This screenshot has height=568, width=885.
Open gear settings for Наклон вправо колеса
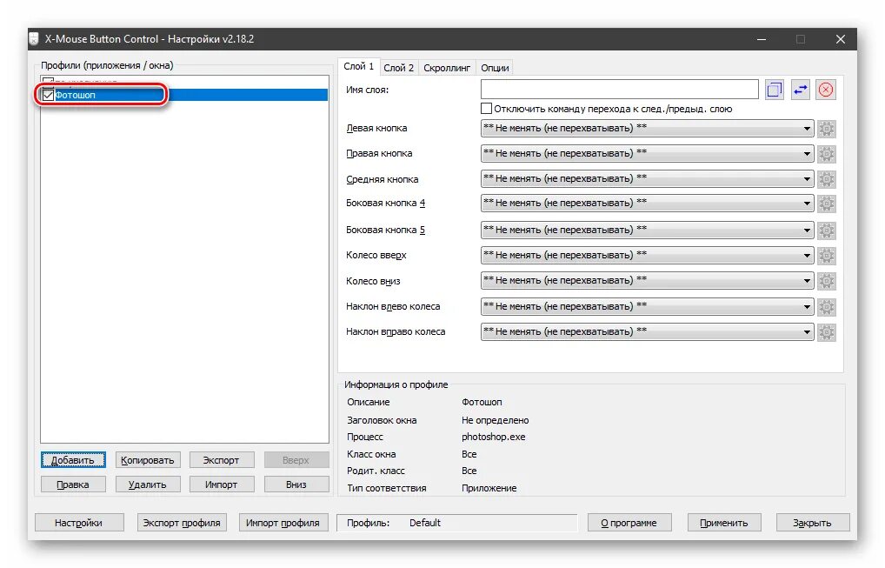pos(827,332)
